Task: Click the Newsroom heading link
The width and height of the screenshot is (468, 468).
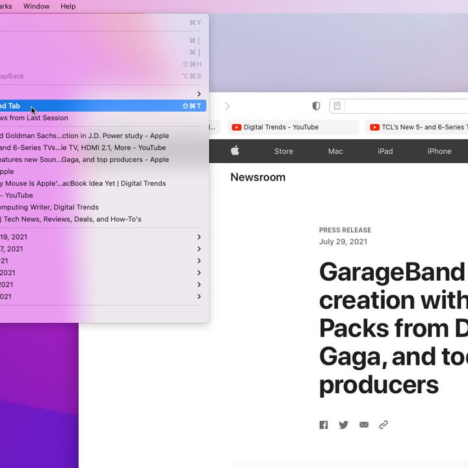Action: pyautogui.click(x=258, y=177)
